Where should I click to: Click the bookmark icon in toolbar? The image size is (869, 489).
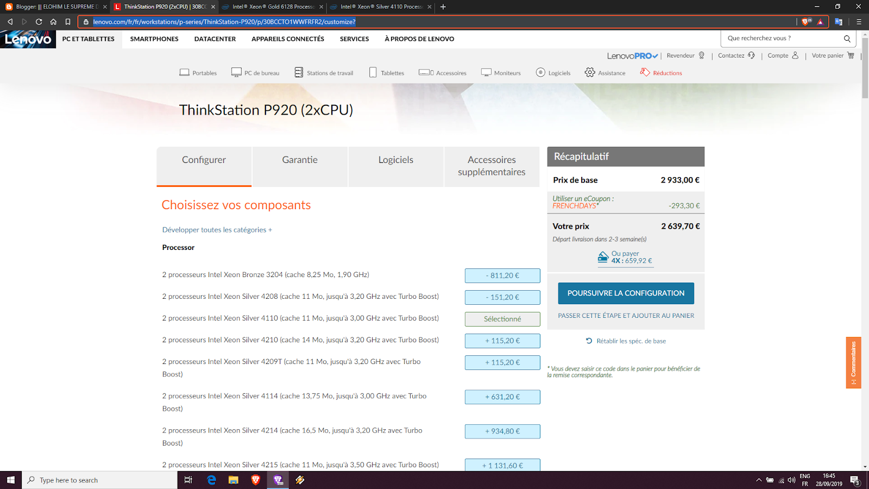(x=68, y=22)
